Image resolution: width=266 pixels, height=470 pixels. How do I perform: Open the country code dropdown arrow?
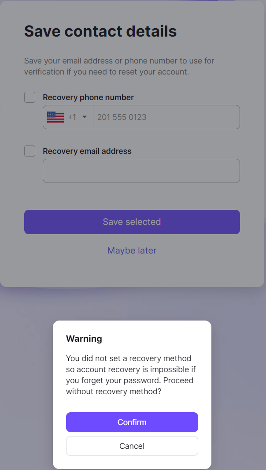click(x=85, y=117)
